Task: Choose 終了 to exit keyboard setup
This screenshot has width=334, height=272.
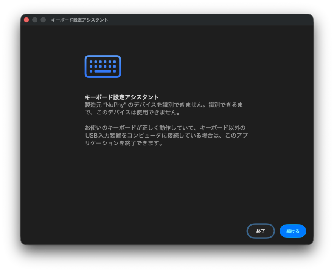Action: pos(260,231)
